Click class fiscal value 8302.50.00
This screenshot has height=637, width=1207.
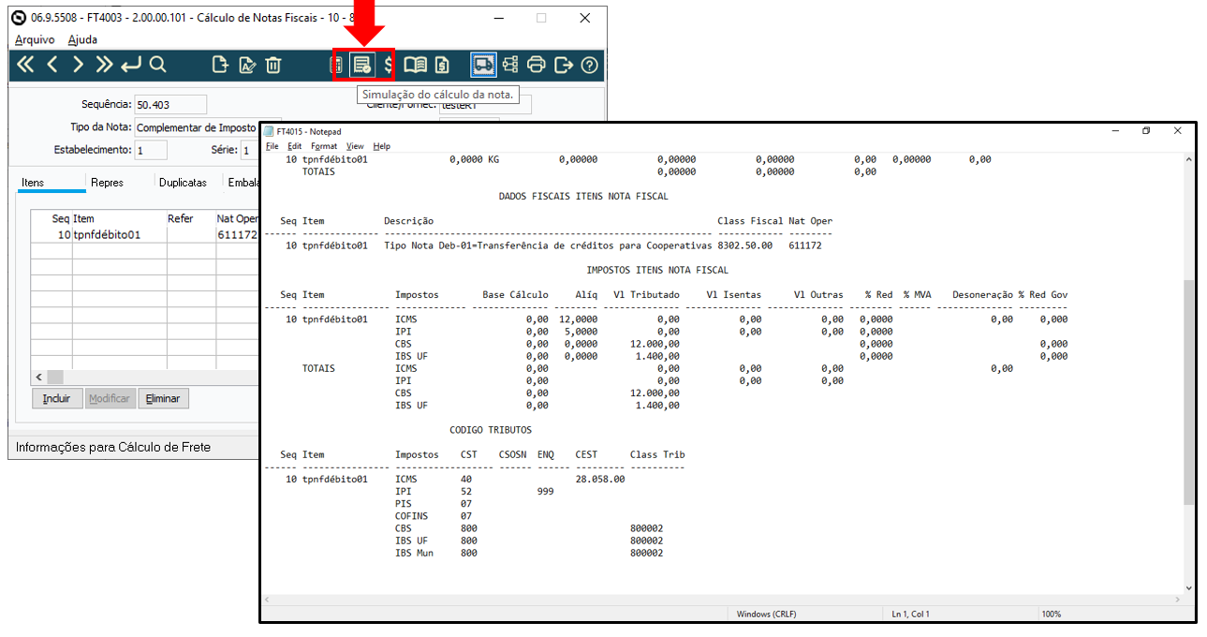[745, 245]
